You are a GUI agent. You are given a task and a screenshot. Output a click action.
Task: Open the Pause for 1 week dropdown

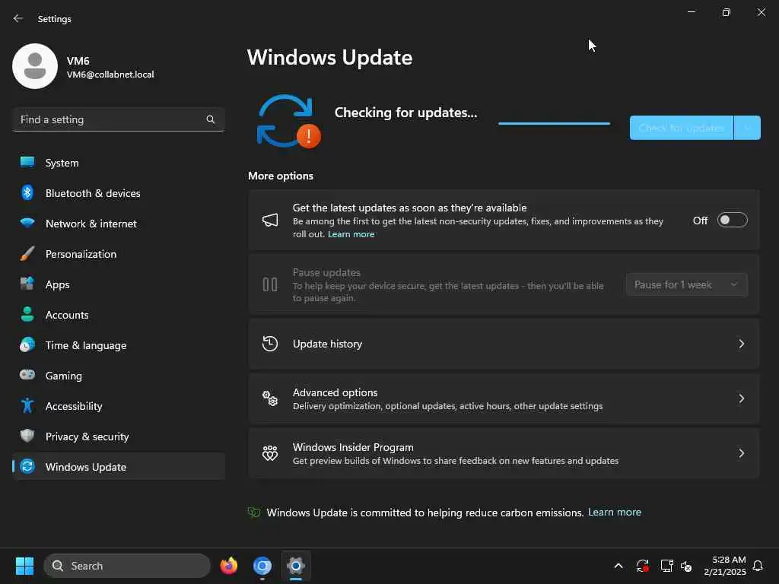click(687, 284)
